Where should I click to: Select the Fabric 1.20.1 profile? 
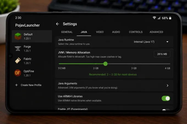tap(32, 61)
